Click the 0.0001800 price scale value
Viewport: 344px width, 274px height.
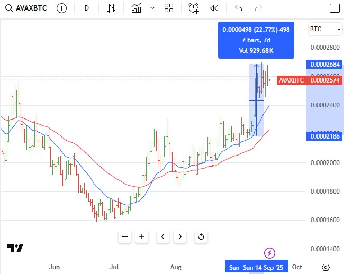pos(325,191)
